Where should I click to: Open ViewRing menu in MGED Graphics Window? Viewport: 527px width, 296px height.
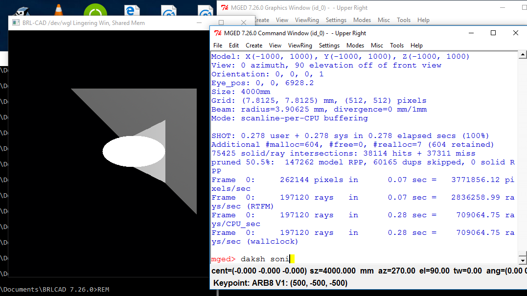click(307, 20)
